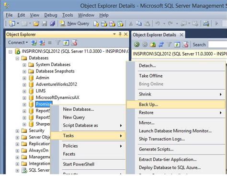Pin the Object Explorer panel
The height and width of the screenshot is (176, 227).
point(120,34)
